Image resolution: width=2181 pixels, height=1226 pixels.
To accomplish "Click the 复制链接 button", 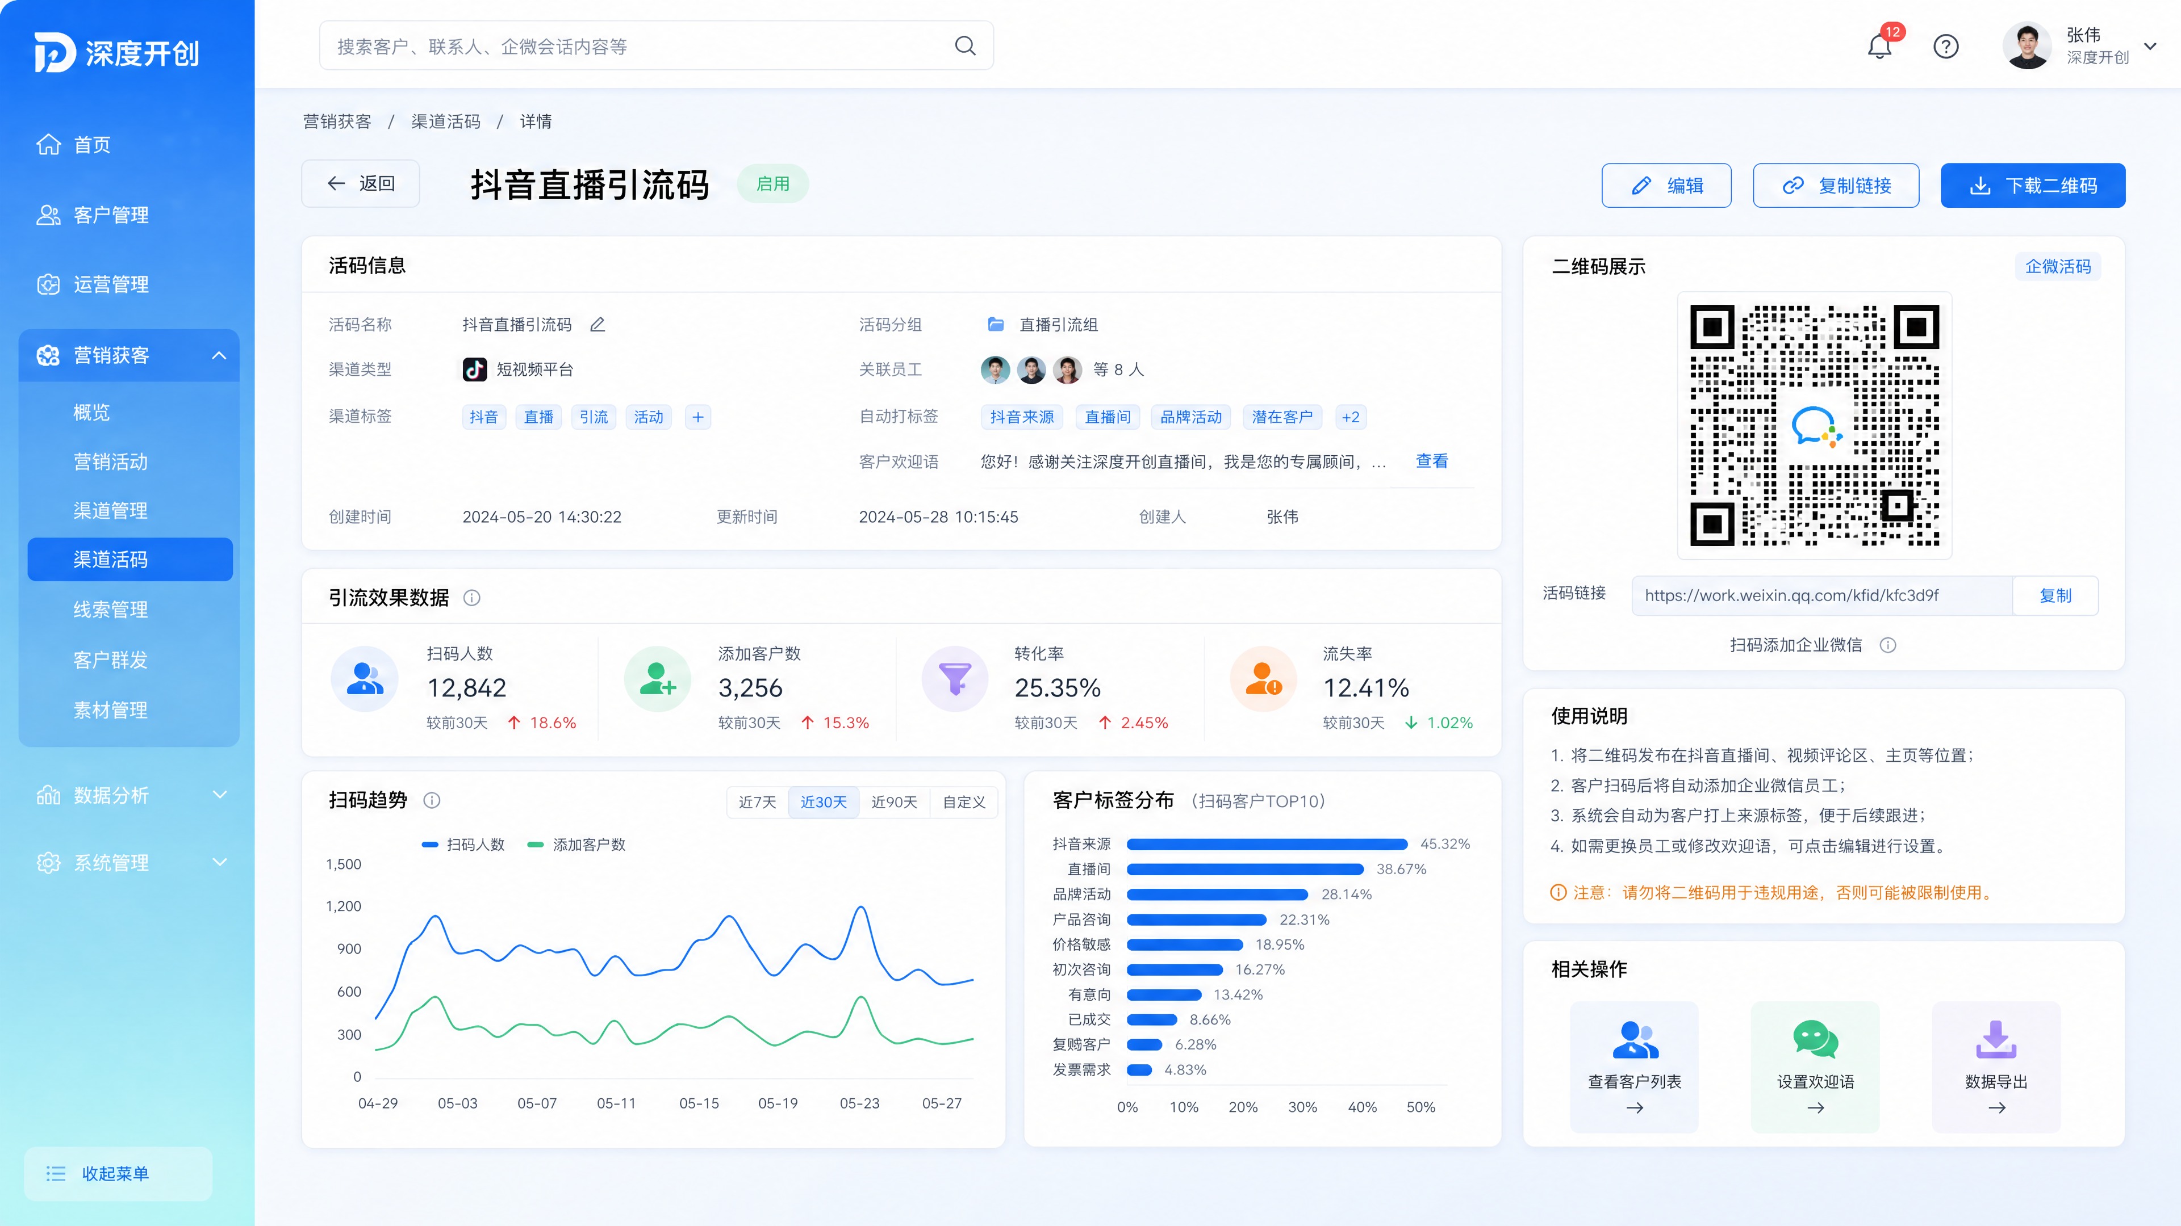I will (1836, 185).
